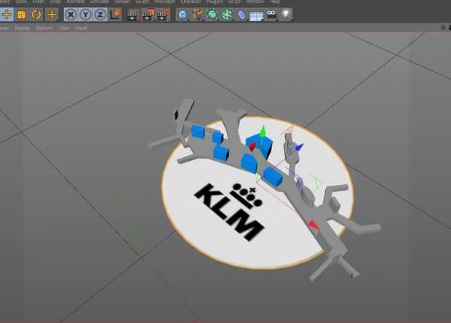Viewport: 451px width, 323px height.
Task: Click the blue Z axis gizmo arrow
Action: click(299, 147)
